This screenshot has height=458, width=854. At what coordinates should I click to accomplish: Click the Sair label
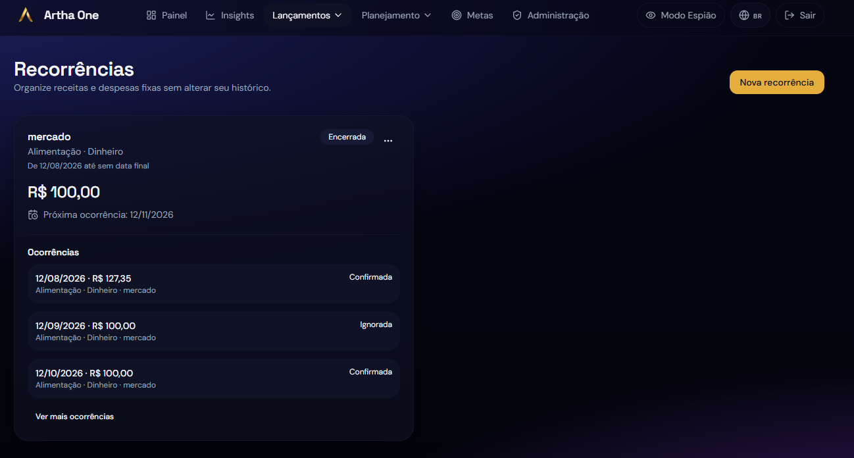point(808,15)
